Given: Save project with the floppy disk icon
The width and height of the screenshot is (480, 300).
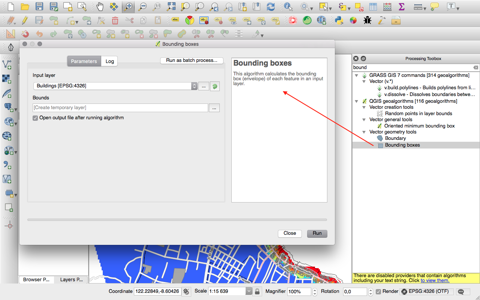Looking at the screenshot, I should coord(39,6).
